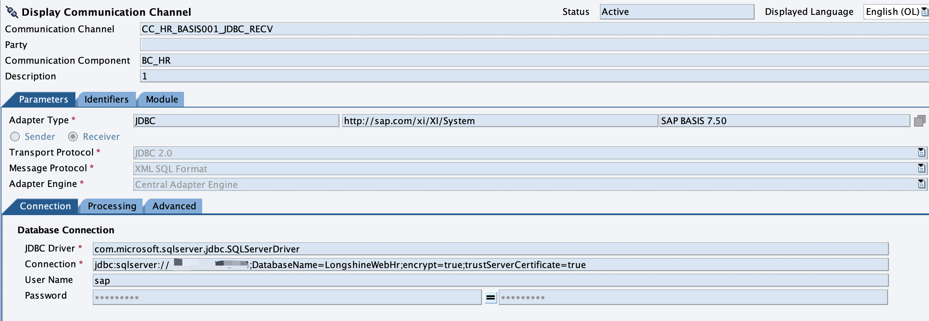This screenshot has height=321, width=929.
Task: Open the Advanced sub-tab
Action: (x=174, y=206)
